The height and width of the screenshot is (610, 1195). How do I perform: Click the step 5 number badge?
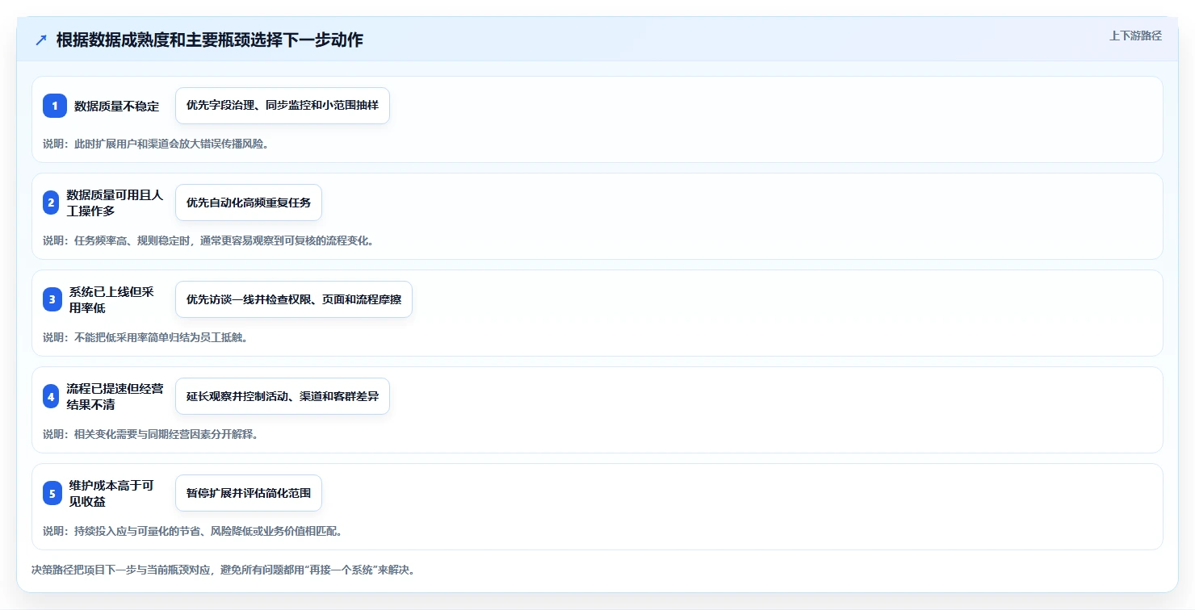coord(52,493)
